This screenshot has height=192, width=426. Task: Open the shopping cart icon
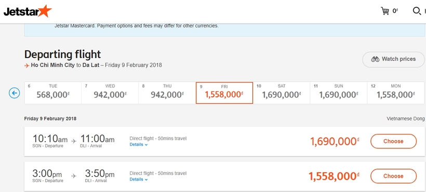point(385,11)
